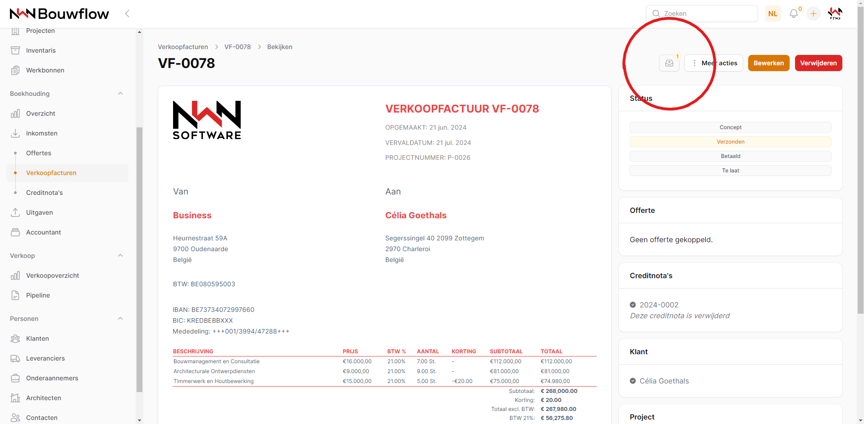Click the user avatar logo top right

(835, 14)
